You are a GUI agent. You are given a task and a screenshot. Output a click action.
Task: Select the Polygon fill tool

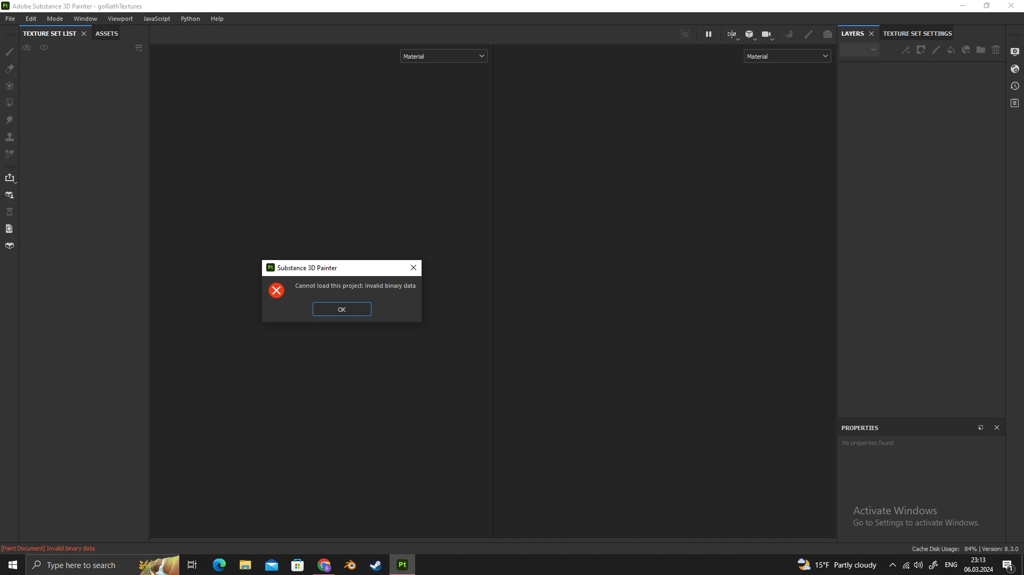coord(10,103)
